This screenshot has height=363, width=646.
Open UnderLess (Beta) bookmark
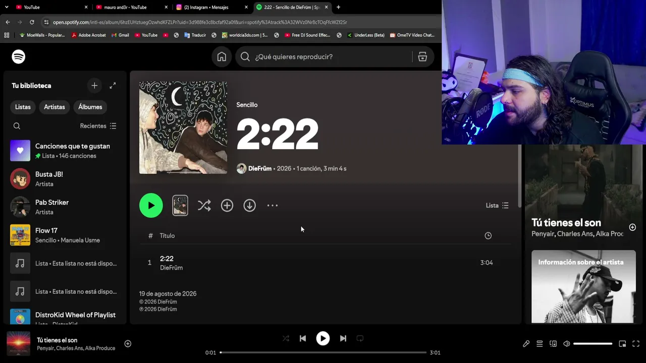click(365, 35)
